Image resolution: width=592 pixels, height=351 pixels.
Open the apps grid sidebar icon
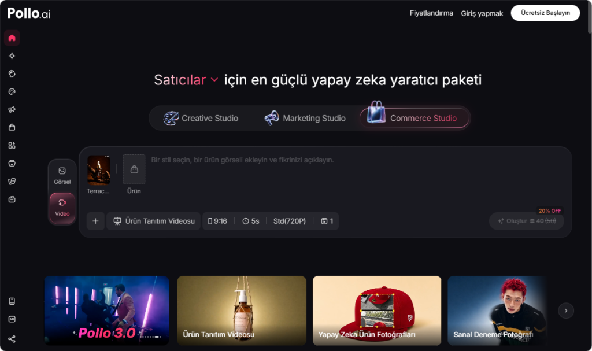[x=12, y=146]
